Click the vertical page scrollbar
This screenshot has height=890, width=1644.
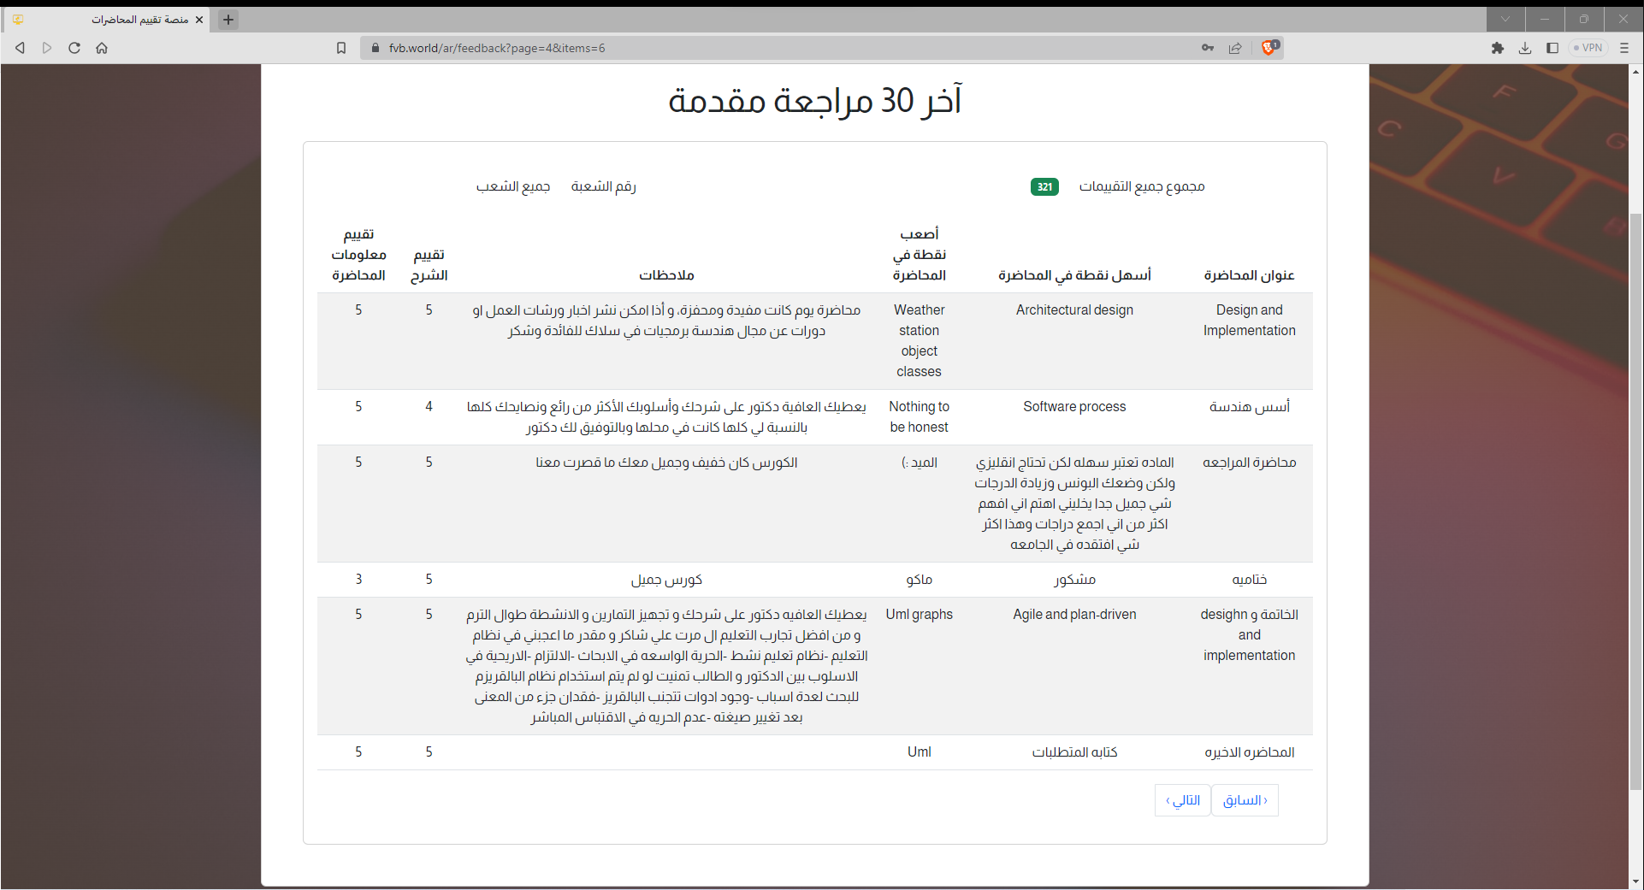pyautogui.click(x=1635, y=496)
